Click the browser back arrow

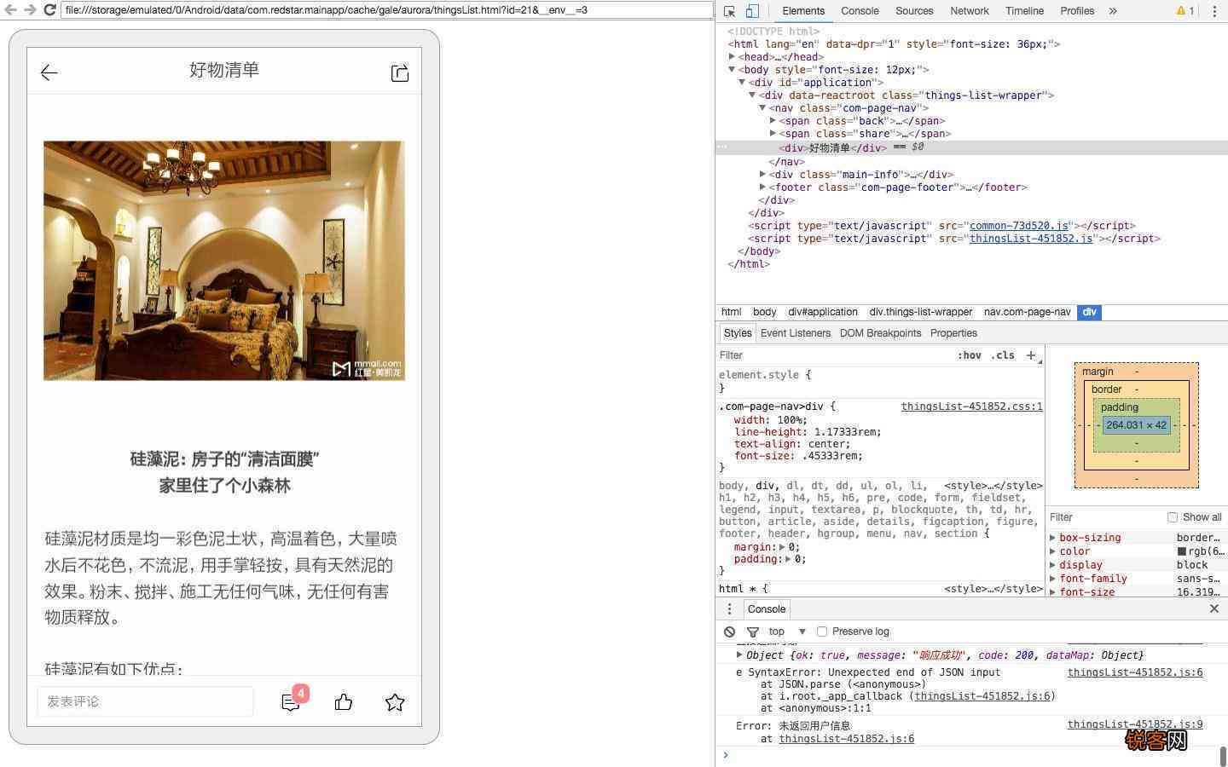[11, 10]
